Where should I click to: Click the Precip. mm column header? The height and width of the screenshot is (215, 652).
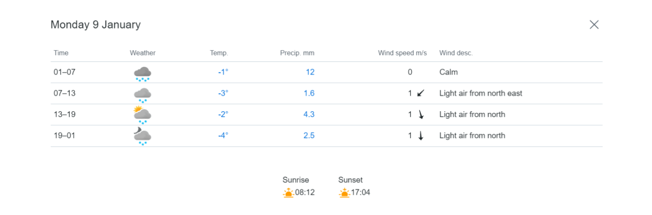pos(297,53)
